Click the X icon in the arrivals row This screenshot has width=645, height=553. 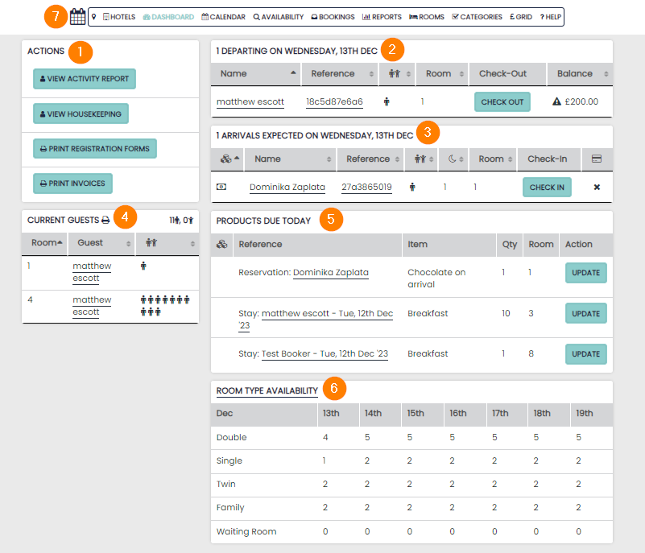tap(597, 187)
